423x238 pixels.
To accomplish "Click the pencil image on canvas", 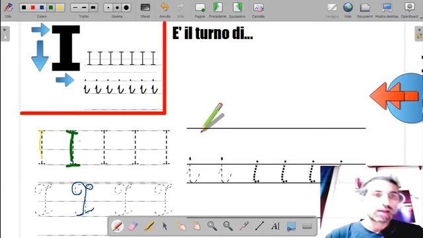I will tap(212, 118).
